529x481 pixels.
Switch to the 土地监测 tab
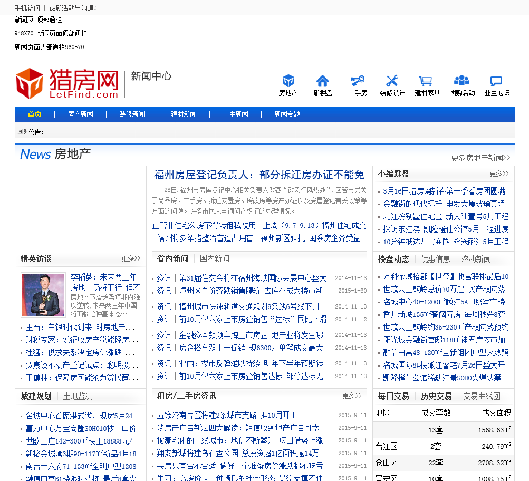(x=78, y=396)
